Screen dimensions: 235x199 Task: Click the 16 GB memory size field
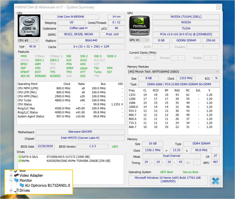(153, 144)
